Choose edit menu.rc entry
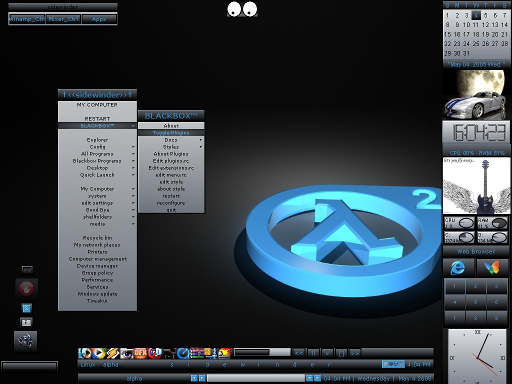 click(171, 174)
